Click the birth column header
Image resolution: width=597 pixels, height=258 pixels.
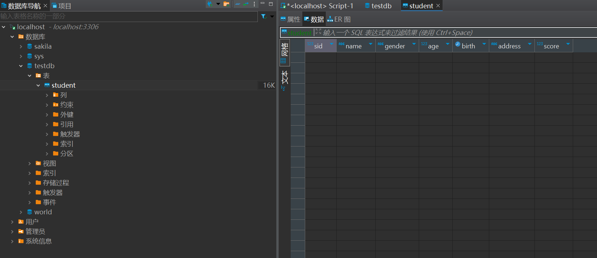[471, 46]
